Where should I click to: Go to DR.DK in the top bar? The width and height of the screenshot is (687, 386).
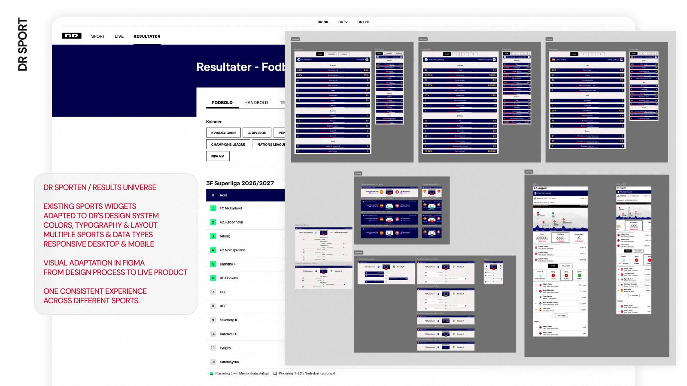[323, 22]
